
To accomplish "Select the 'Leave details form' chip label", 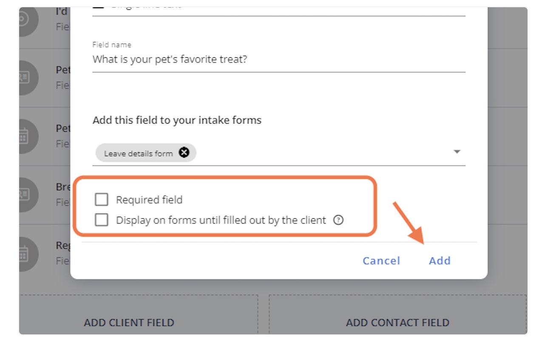I will (x=138, y=153).
